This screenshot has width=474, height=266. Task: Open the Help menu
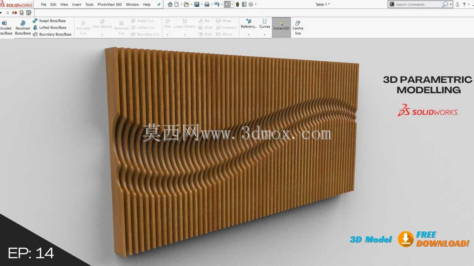click(147, 4)
